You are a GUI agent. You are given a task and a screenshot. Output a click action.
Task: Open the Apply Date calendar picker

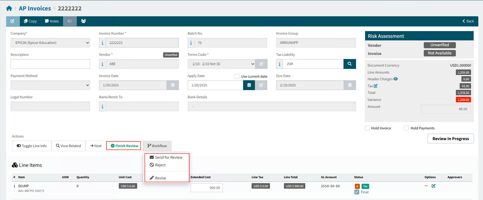click(x=249, y=85)
